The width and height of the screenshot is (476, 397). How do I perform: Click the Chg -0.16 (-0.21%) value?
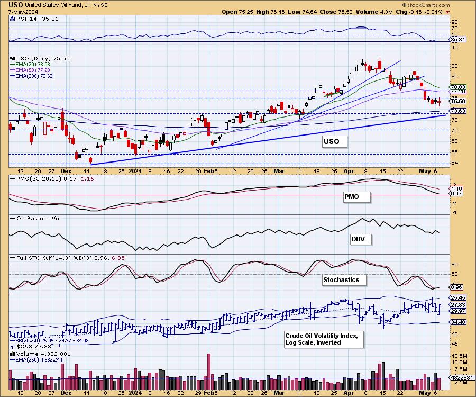click(420, 12)
